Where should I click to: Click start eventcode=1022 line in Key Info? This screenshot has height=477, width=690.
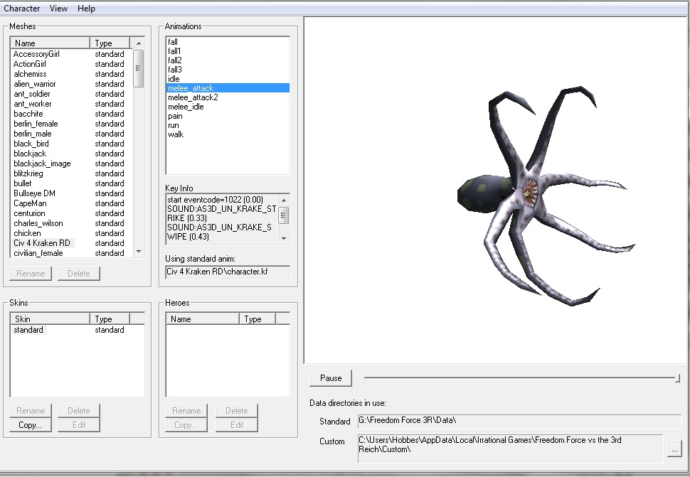click(216, 200)
